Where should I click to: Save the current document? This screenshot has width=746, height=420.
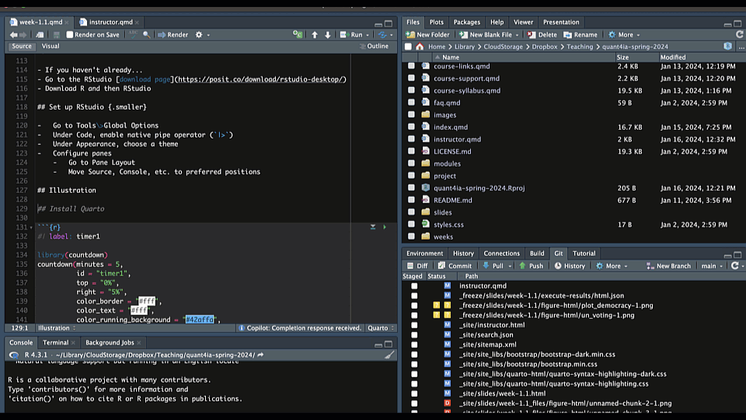(x=57, y=35)
